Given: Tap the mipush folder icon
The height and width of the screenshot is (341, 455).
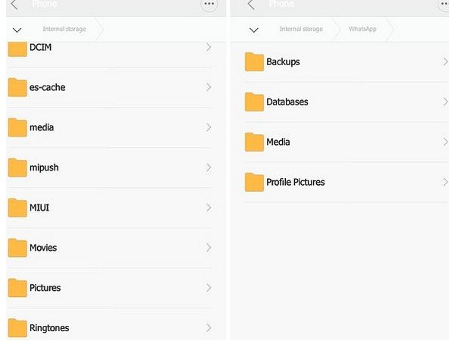Looking at the screenshot, I should pyautogui.click(x=17, y=167).
